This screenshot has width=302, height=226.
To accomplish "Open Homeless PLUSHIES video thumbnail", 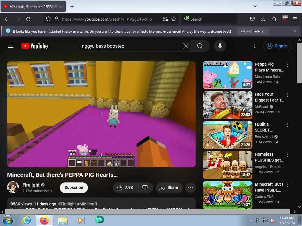I will pyautogui.click(x=227, y=165).
